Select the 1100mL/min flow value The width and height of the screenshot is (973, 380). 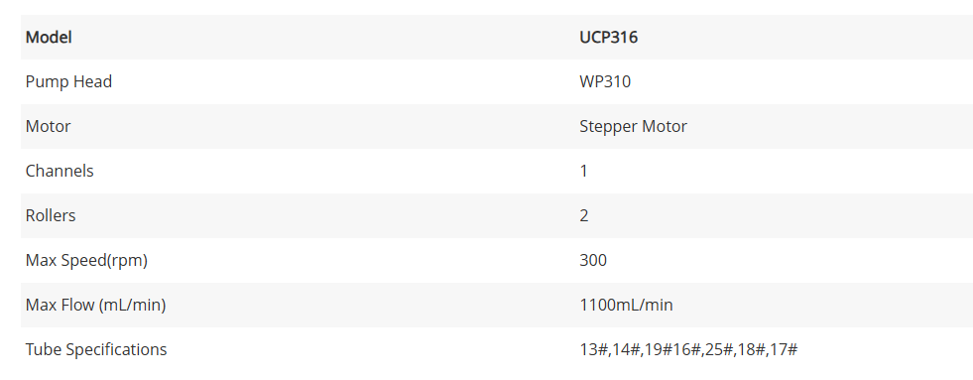click(x=626, y=306)
